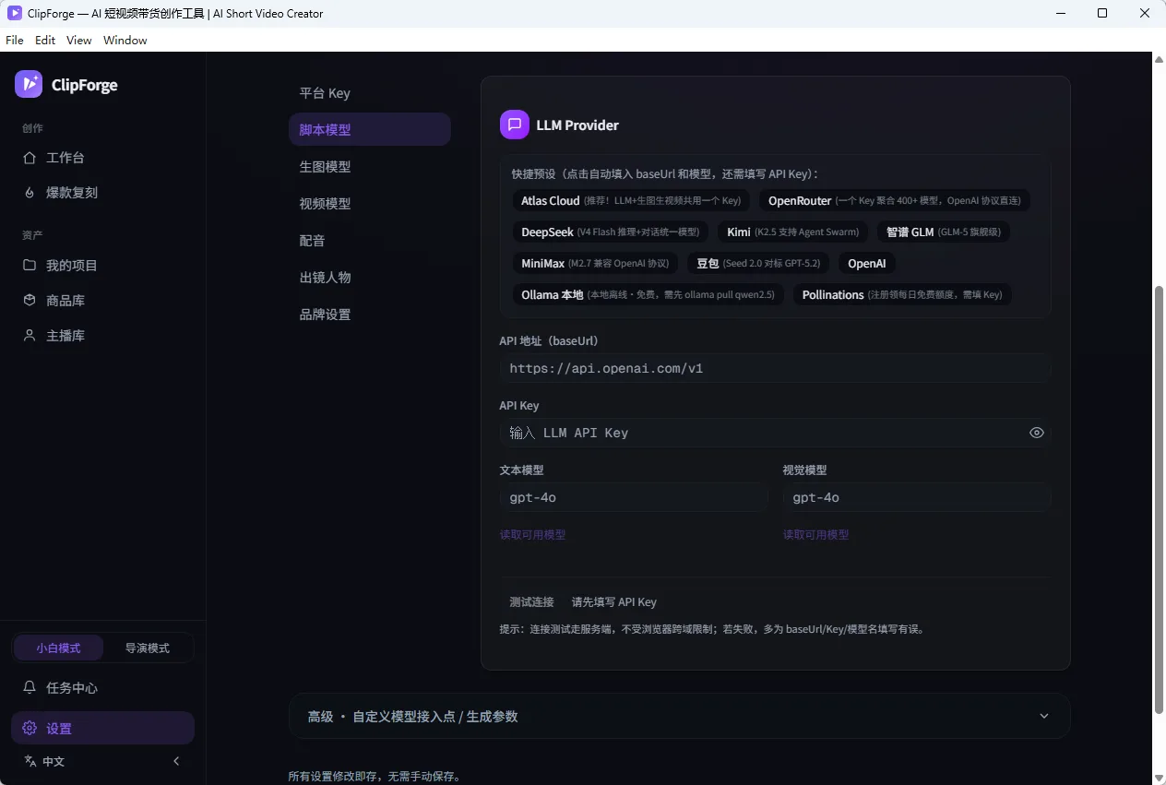The image size is (1166, 785).
Task: Select the 平台 Key settings tab
Action: pos(370,93)
